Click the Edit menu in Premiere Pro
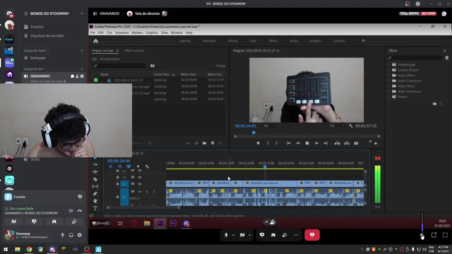This screenshot has height=254, width=452. tap(101, 32)
